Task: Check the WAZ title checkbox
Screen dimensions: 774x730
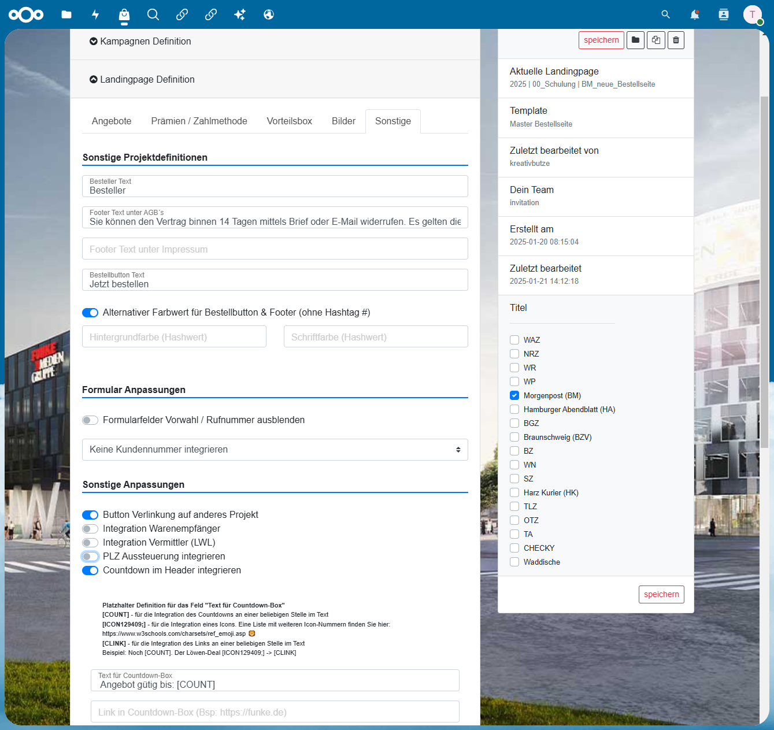Action: coord(514,340)
